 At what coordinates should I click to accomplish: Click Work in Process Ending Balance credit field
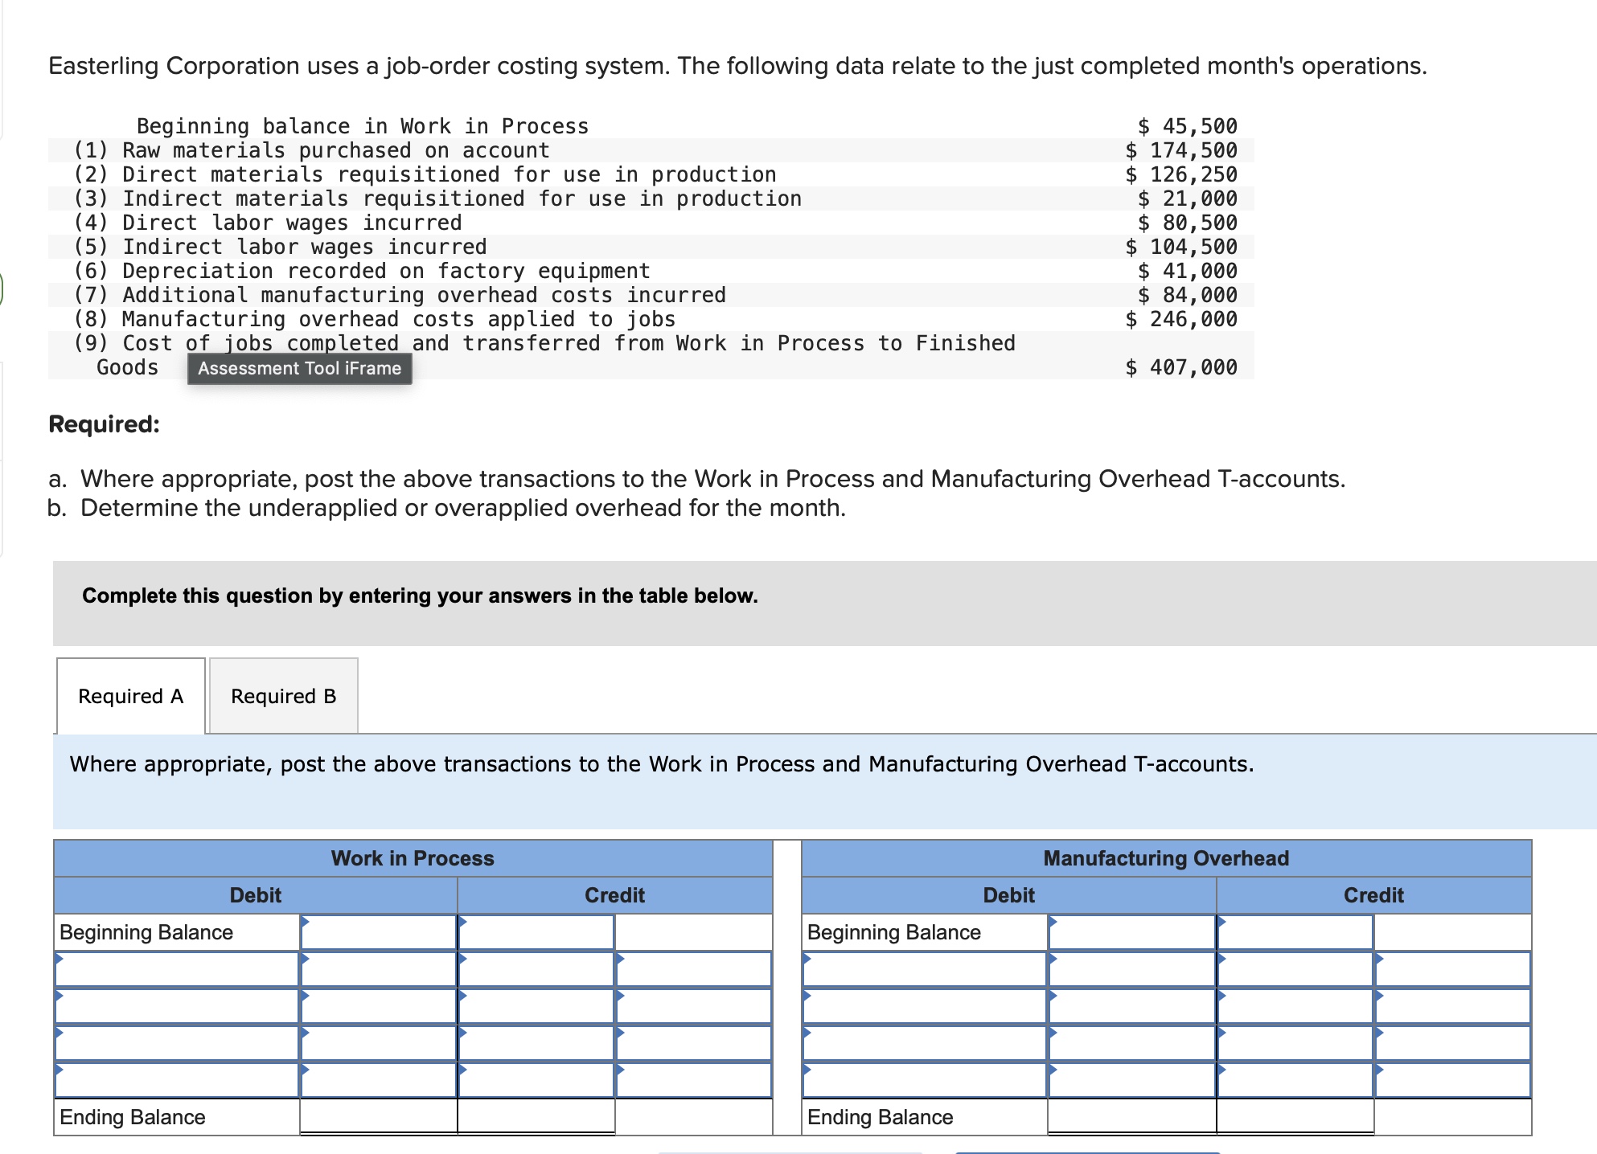coord(536,1117)
